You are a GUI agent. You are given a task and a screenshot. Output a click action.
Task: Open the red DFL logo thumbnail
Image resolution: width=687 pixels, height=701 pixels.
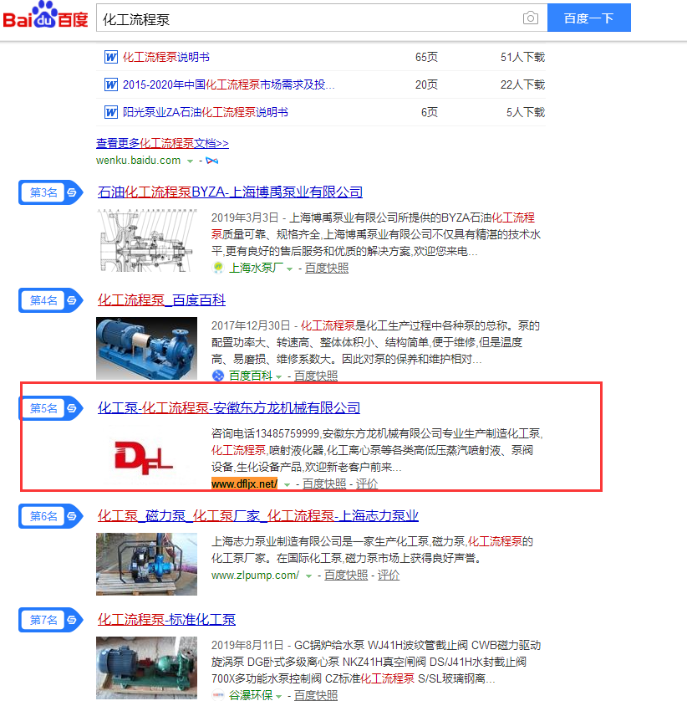146,457
